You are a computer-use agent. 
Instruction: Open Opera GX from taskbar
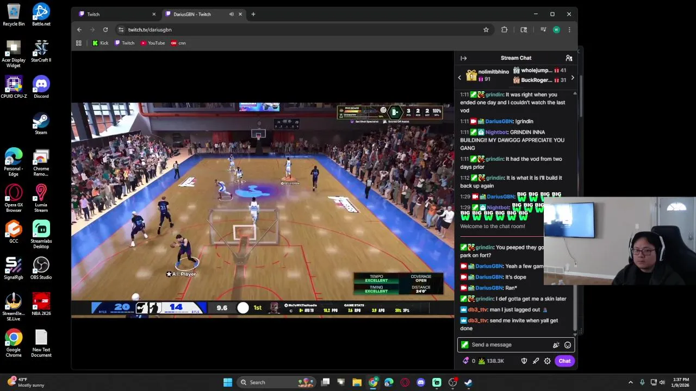405,382
